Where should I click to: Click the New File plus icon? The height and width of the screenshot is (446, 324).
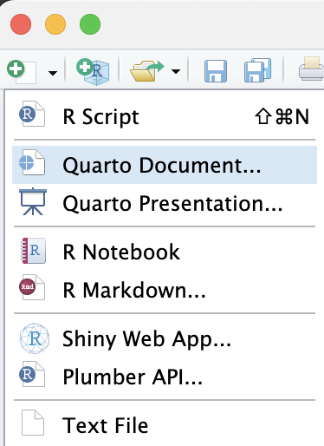[22, 72]
